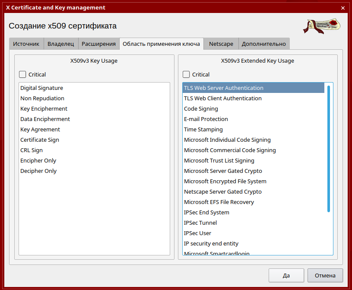352x290 pixels.
Task: Open the Netscape tab
Action: pyautogui.click(x=221, y=44)
